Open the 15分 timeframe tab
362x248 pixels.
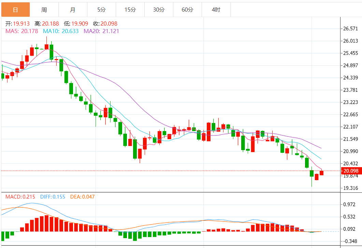click(x=130, y=10)
